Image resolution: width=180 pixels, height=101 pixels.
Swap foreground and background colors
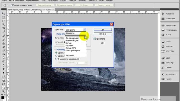[5, 95]
